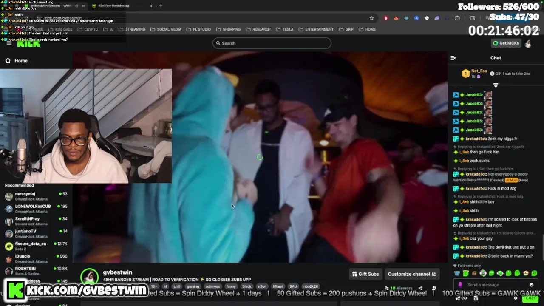Insert the first blue emote
Image resolution: width=544 pixels, height=306 pixels.
pos(457,273)
